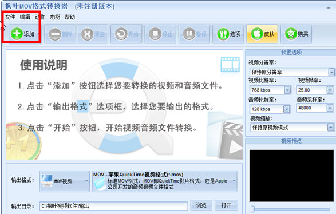Click the 输出目录 path input field
The image size is (336, 214).
(x=113, y=206)
